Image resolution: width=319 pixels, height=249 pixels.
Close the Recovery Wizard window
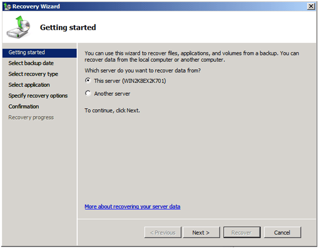[310, 6]
